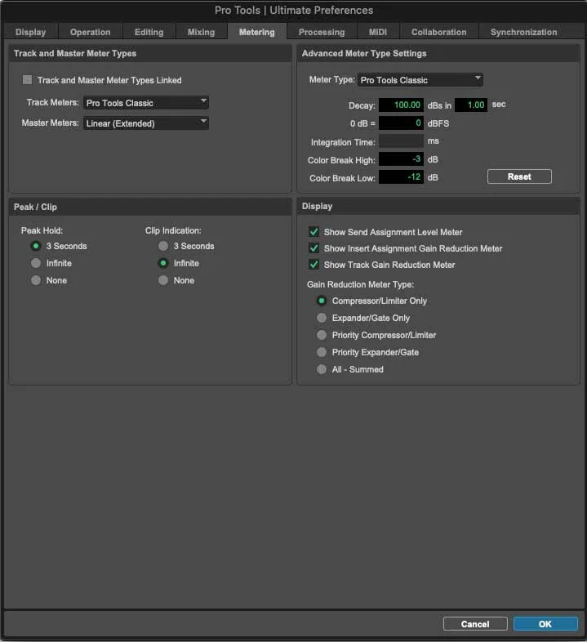Uncheck Show Send Assignment Level Meter
Image resolution: width=587 pixels, height=642 pixels.
click(314, 232)
